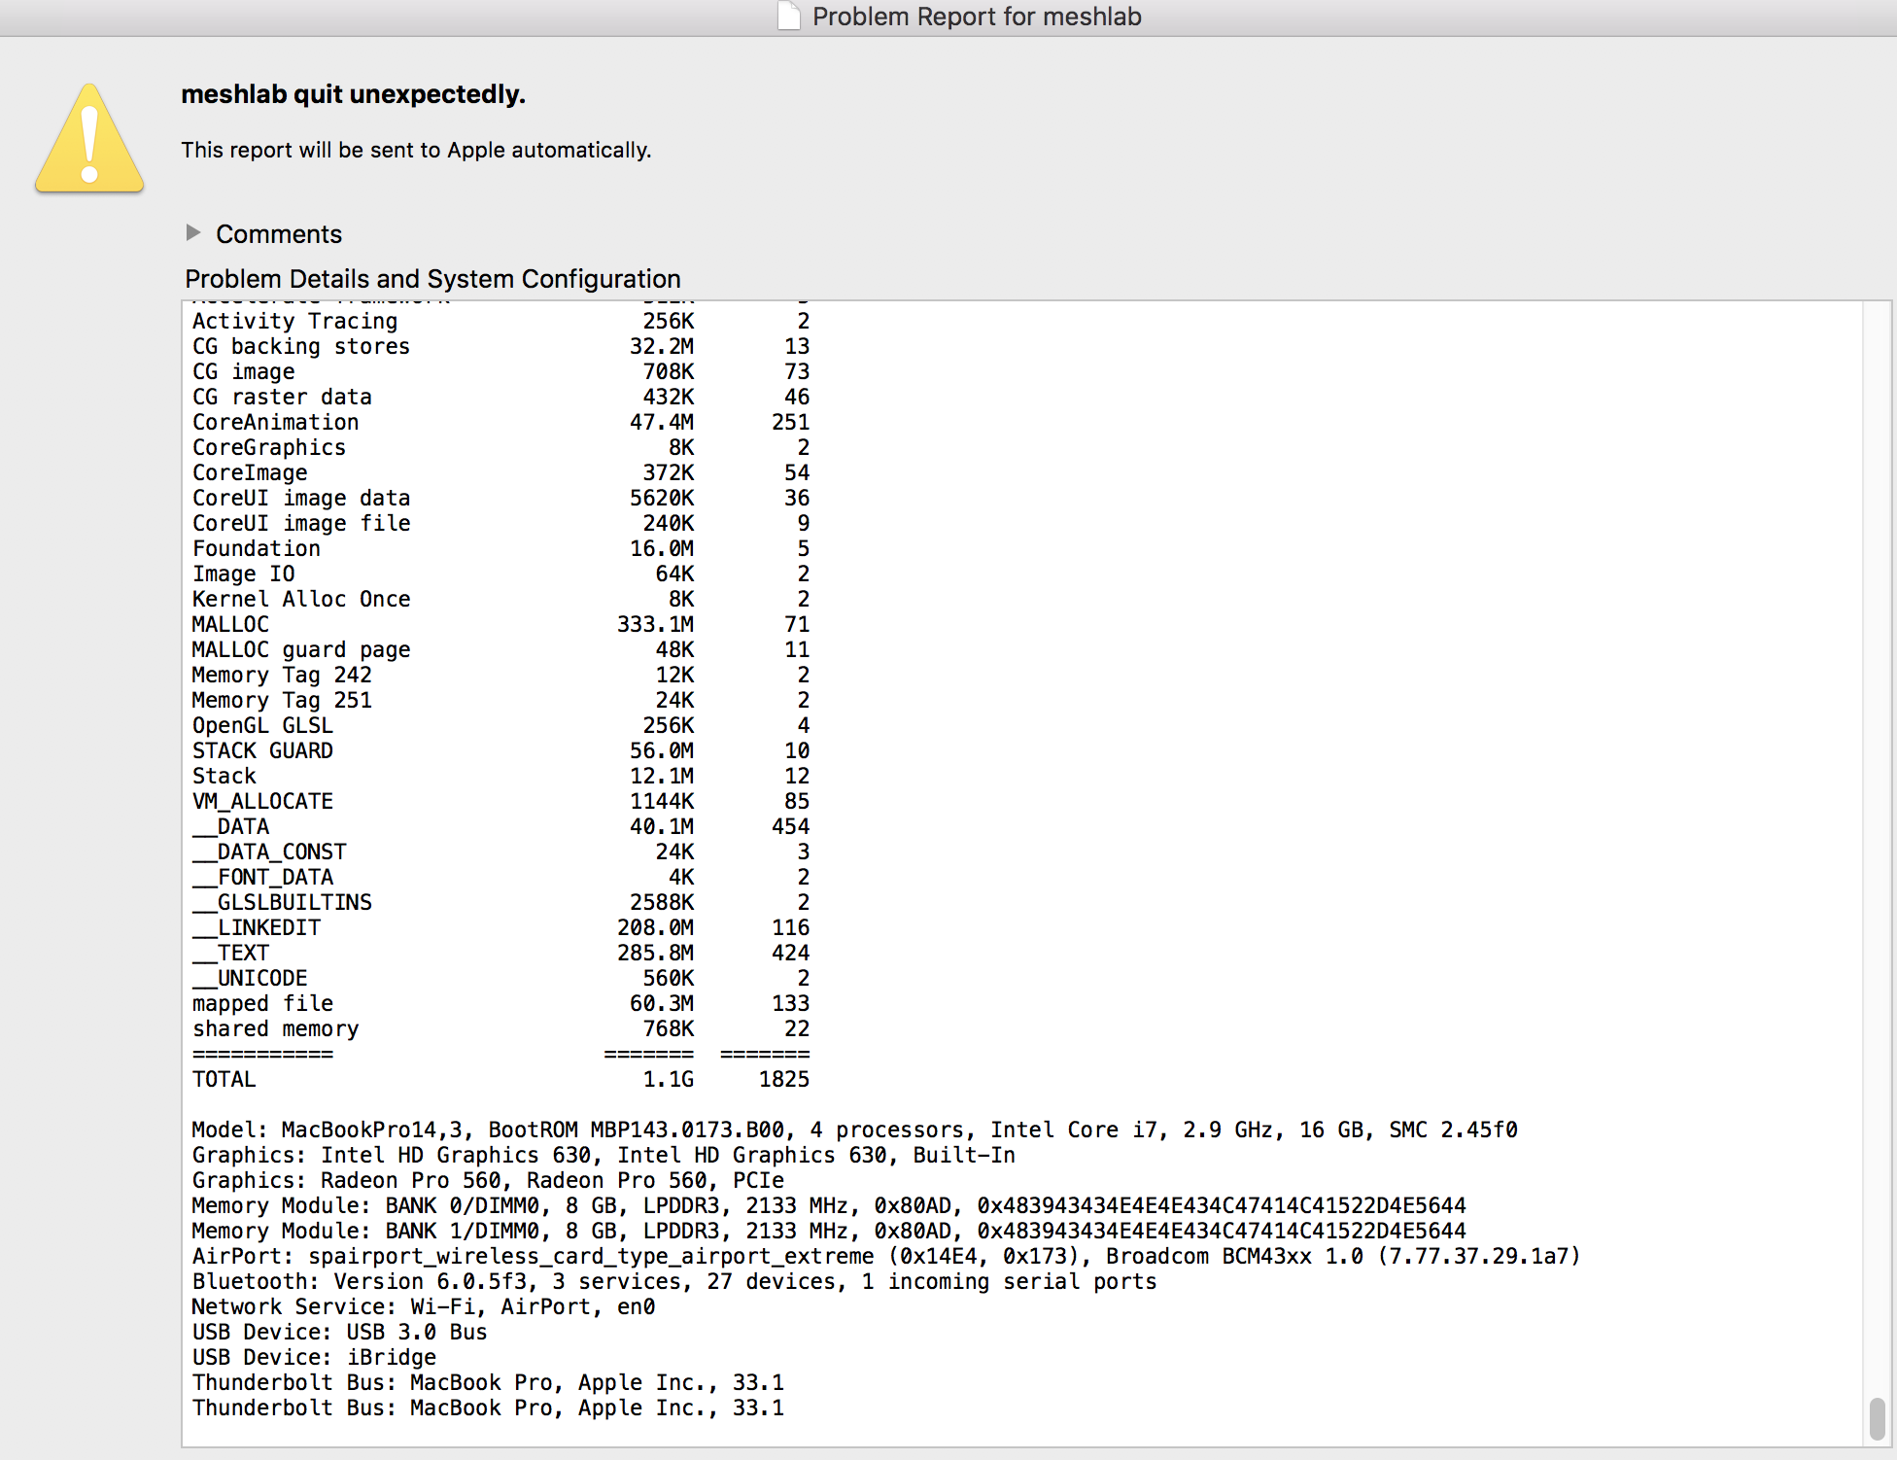Image resolution: width=1897 pixels, height=1460 pixels.
Task: Click the 'Foundation' row
Action: pos(500,548)
